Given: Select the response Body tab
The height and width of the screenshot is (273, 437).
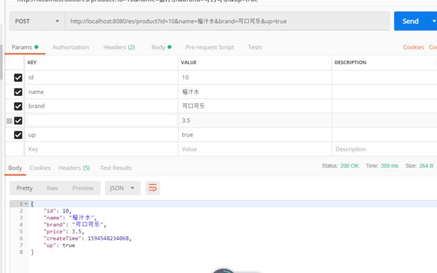Looking at the screenshot, I should point(15,168).
